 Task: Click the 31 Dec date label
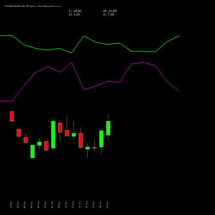[11, 205]
